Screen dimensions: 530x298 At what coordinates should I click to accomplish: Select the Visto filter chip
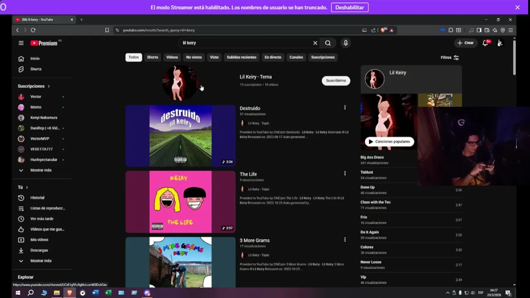click(214, 58)
